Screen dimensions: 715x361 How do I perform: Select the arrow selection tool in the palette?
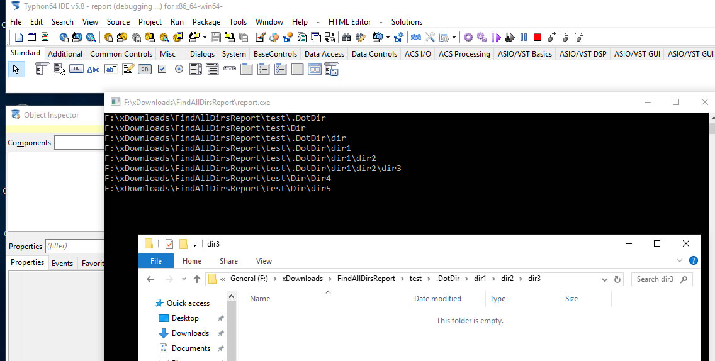16,69
